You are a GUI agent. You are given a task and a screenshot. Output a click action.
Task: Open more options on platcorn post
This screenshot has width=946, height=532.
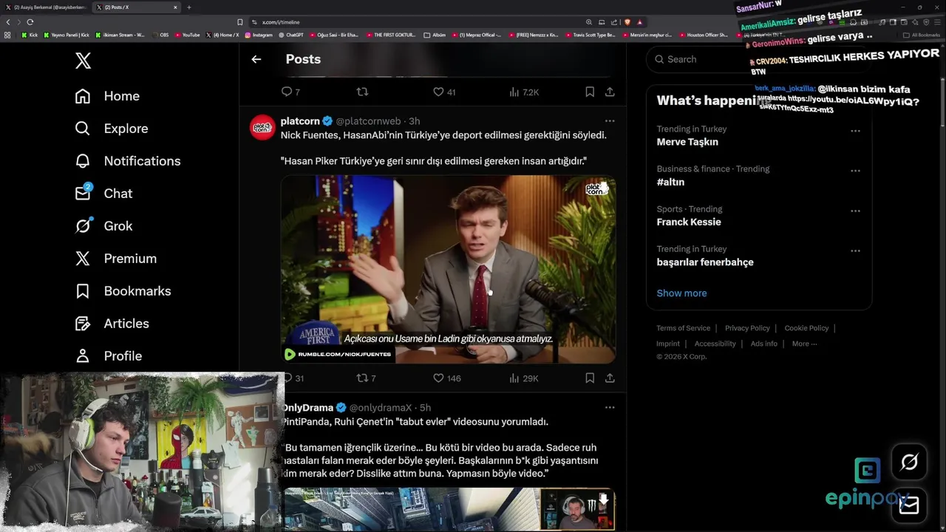(610, 120)
